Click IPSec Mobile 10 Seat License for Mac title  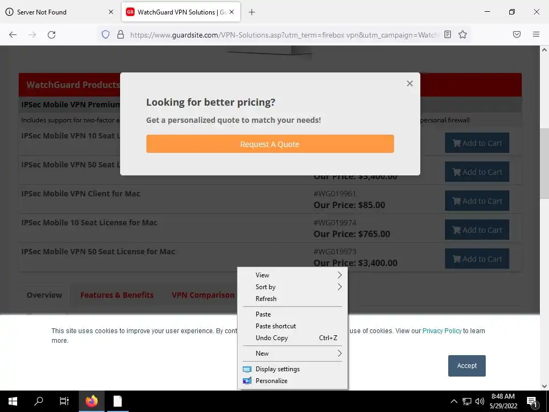(90, 223)
